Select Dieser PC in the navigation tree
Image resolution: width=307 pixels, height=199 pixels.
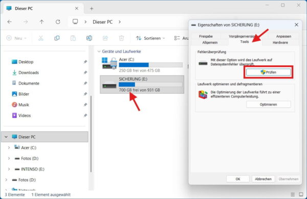tap(45, 137)
